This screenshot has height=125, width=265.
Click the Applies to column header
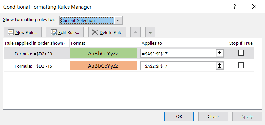[x=184, y=43]
